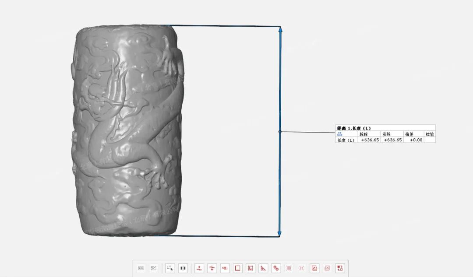This screenshot has width=473, height=277.
Task: Click the empty square outline tool icon
Action: 238,268
